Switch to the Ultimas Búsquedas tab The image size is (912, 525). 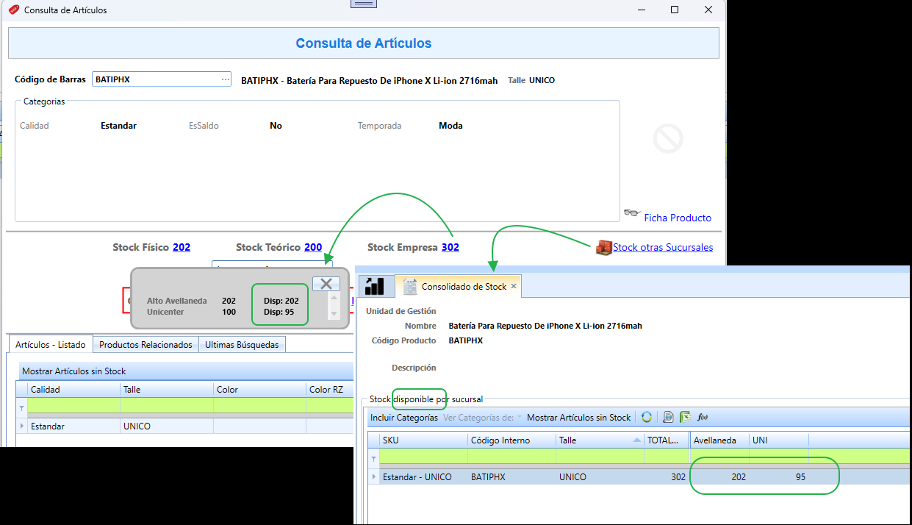[242, 344]
